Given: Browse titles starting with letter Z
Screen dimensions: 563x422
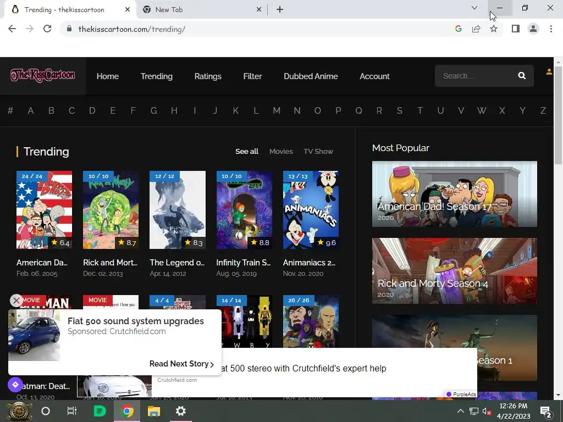Looking at the screenshot, I should point(543,110).
